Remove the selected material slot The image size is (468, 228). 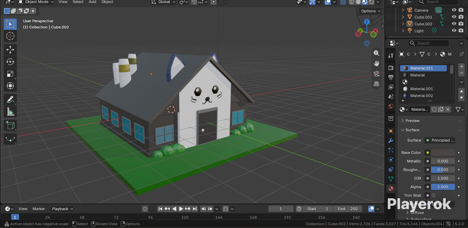pyautogui.click(x=461, y=73)
